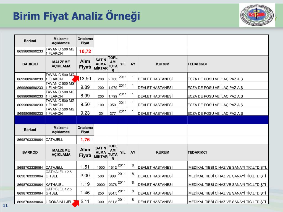Screen dimensions: 283x212
Task: Click the total amount 277
Action: coord(113,113)
